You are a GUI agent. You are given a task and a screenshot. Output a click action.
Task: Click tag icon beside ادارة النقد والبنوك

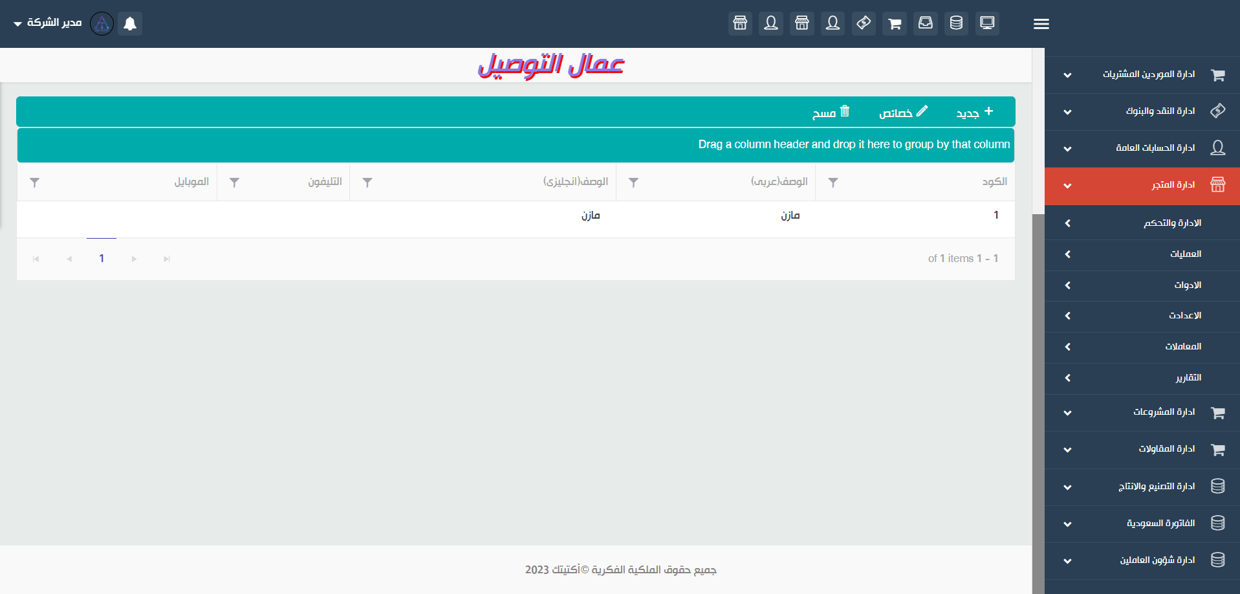[1217, 111]
